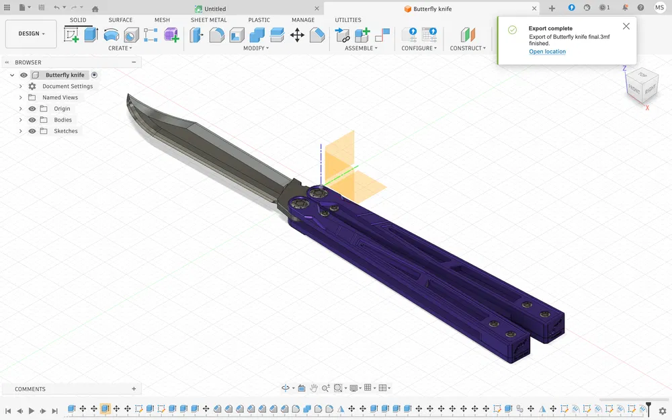Click the Open location link

547,51
